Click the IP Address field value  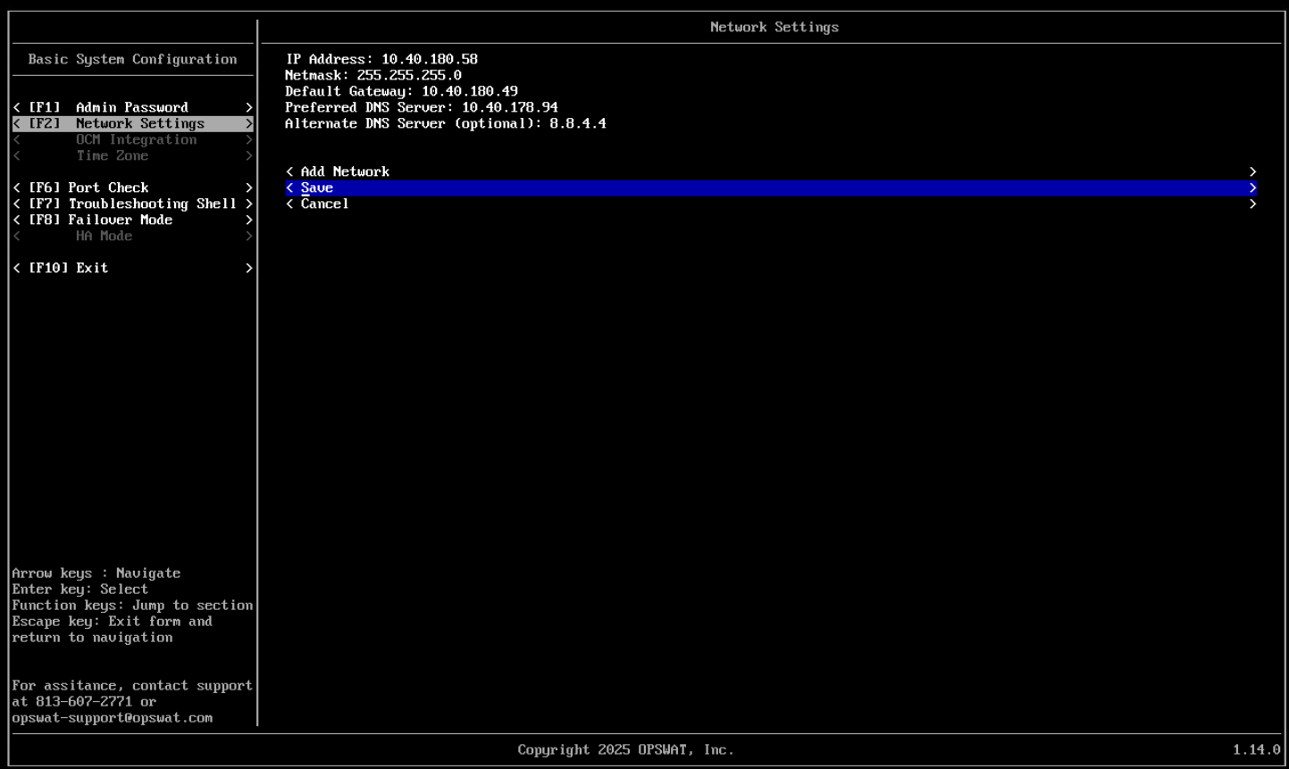[x=430, y=59]
